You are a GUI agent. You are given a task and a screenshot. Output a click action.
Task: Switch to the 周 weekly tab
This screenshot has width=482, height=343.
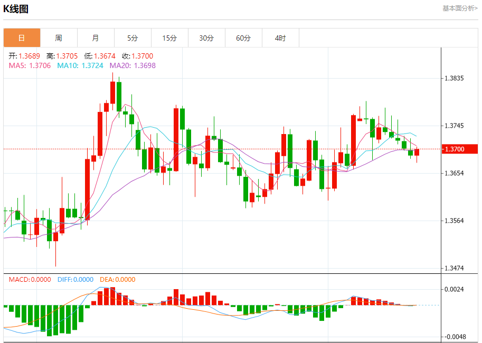[x=59, y=38]
